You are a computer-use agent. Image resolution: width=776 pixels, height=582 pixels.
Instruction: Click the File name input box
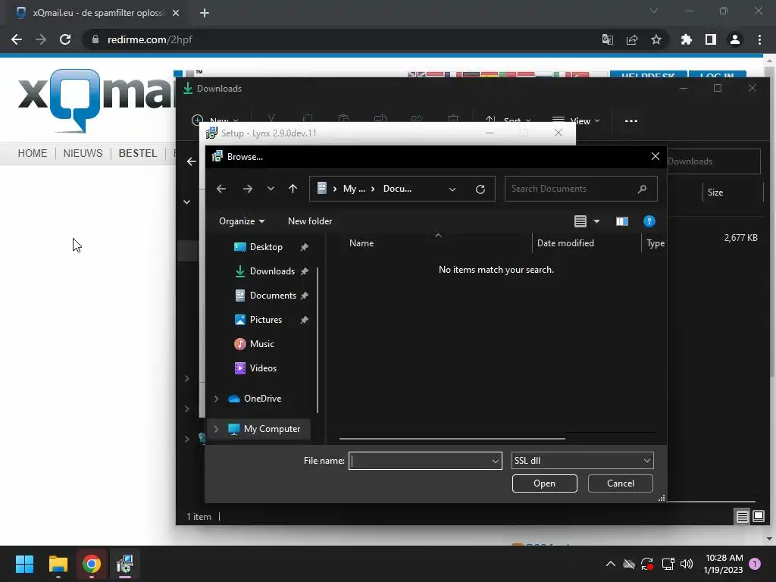click(x=420, y=461)
